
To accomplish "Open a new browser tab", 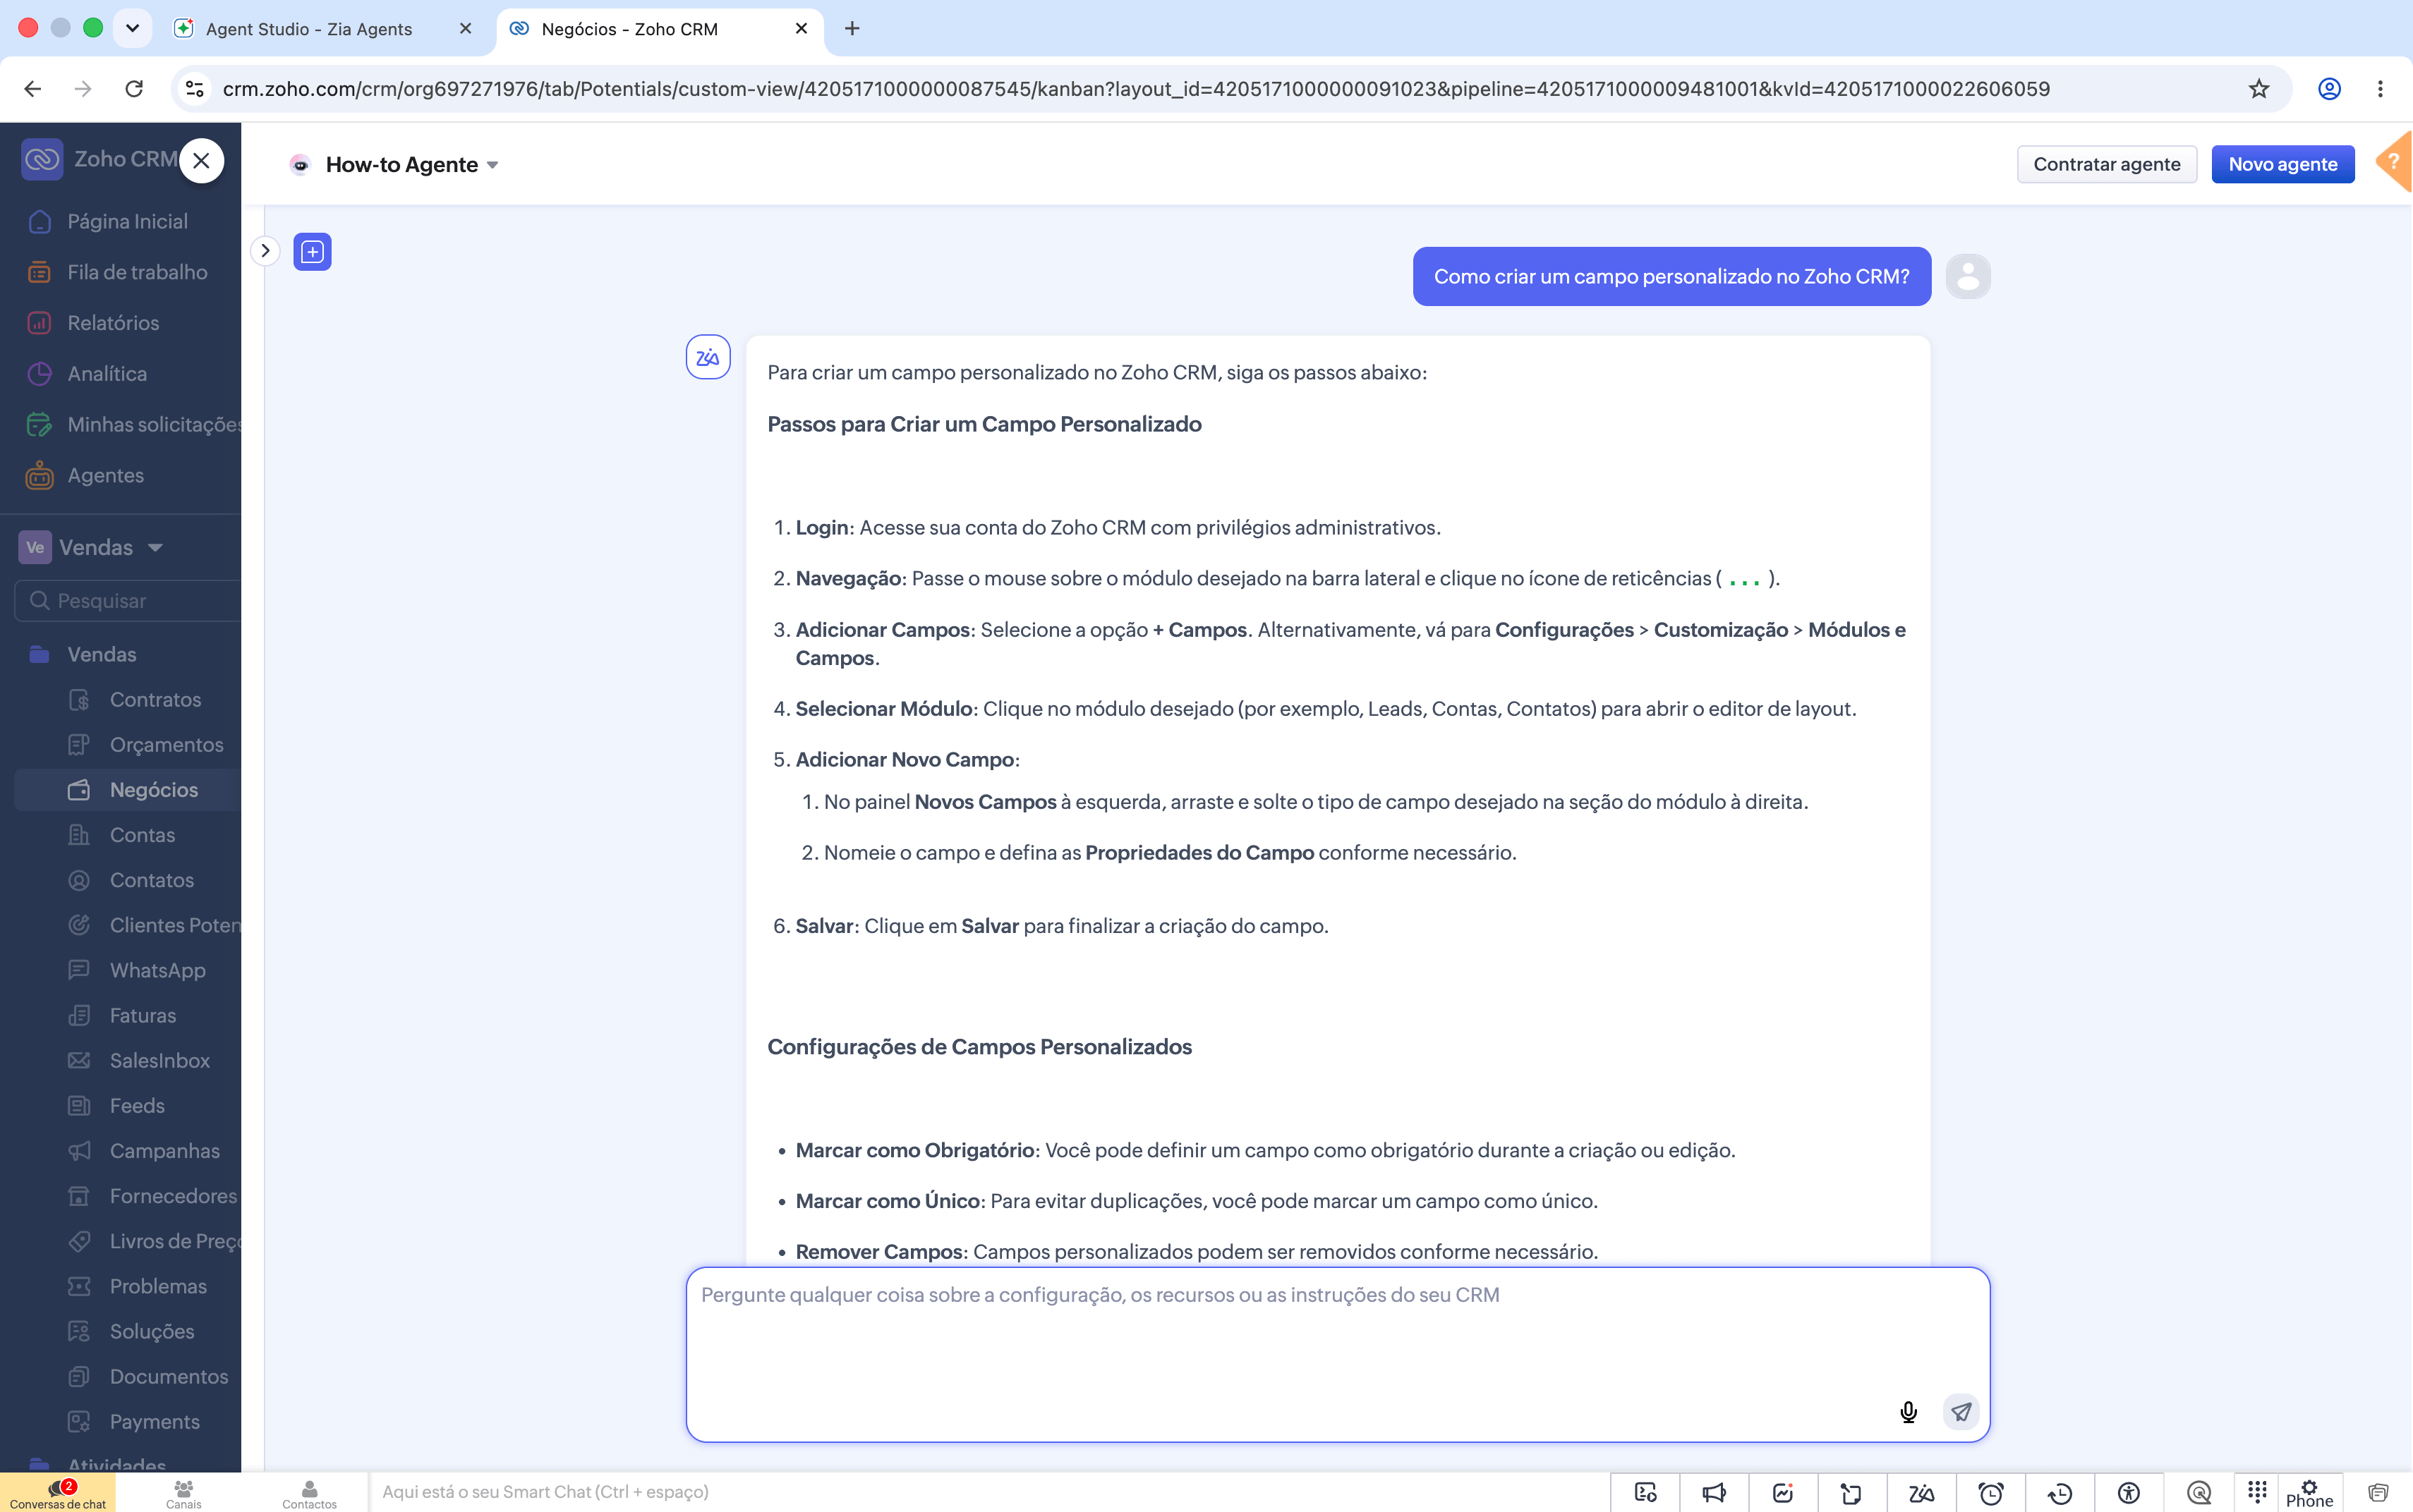I will point(852,29).
